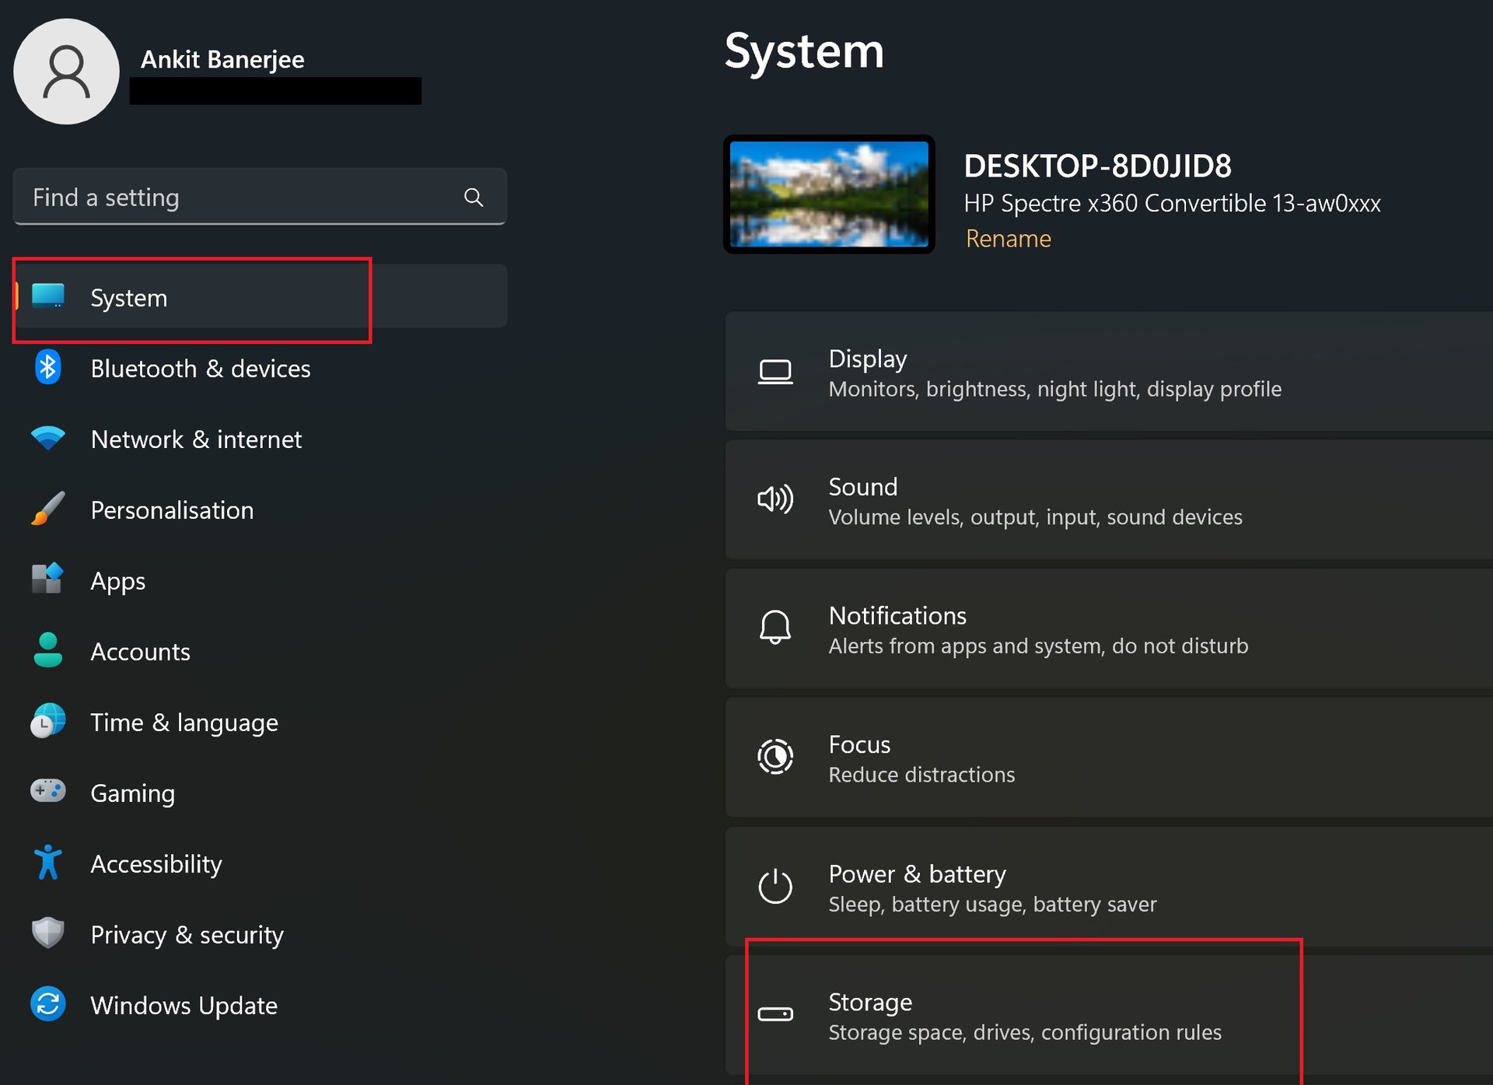Screen dimensions: 1493x1085
Task: Click Rename to rename this PC
Action: click(x=1006, y=238)
